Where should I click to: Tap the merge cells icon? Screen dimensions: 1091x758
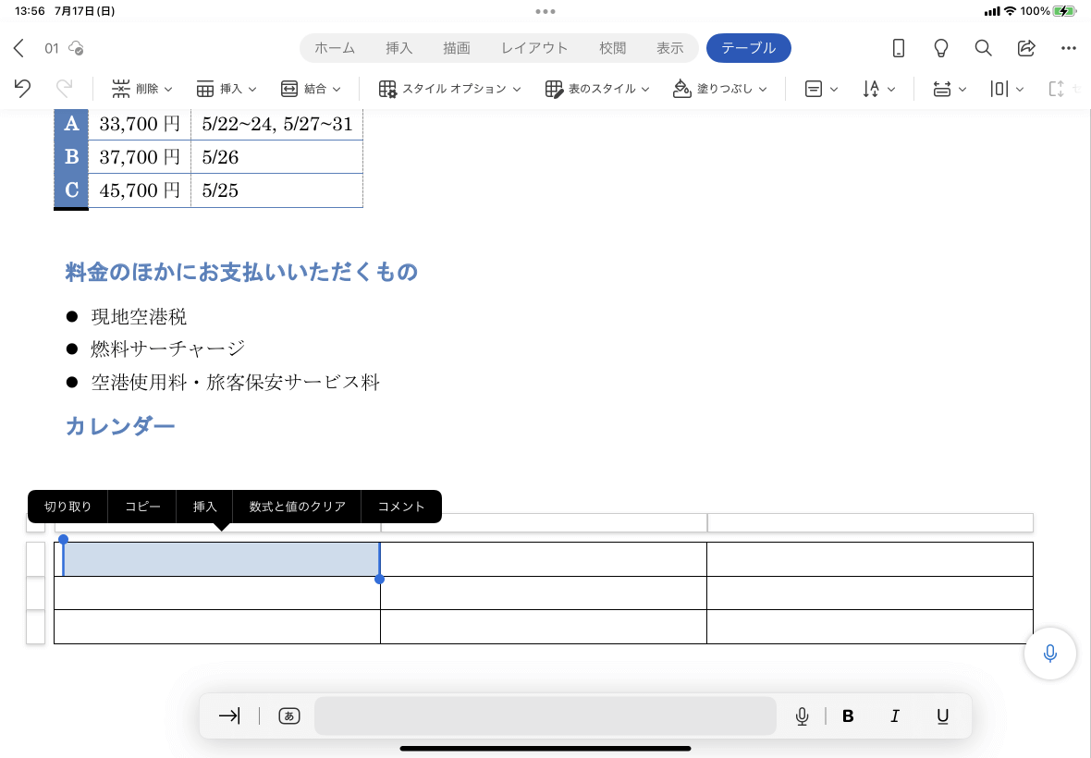(x=288, y=89)
